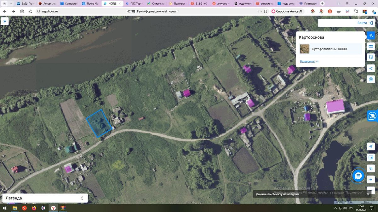Bookmark this page icon
This screenshot has height=212, width=378.
click(x=266, y=11)
